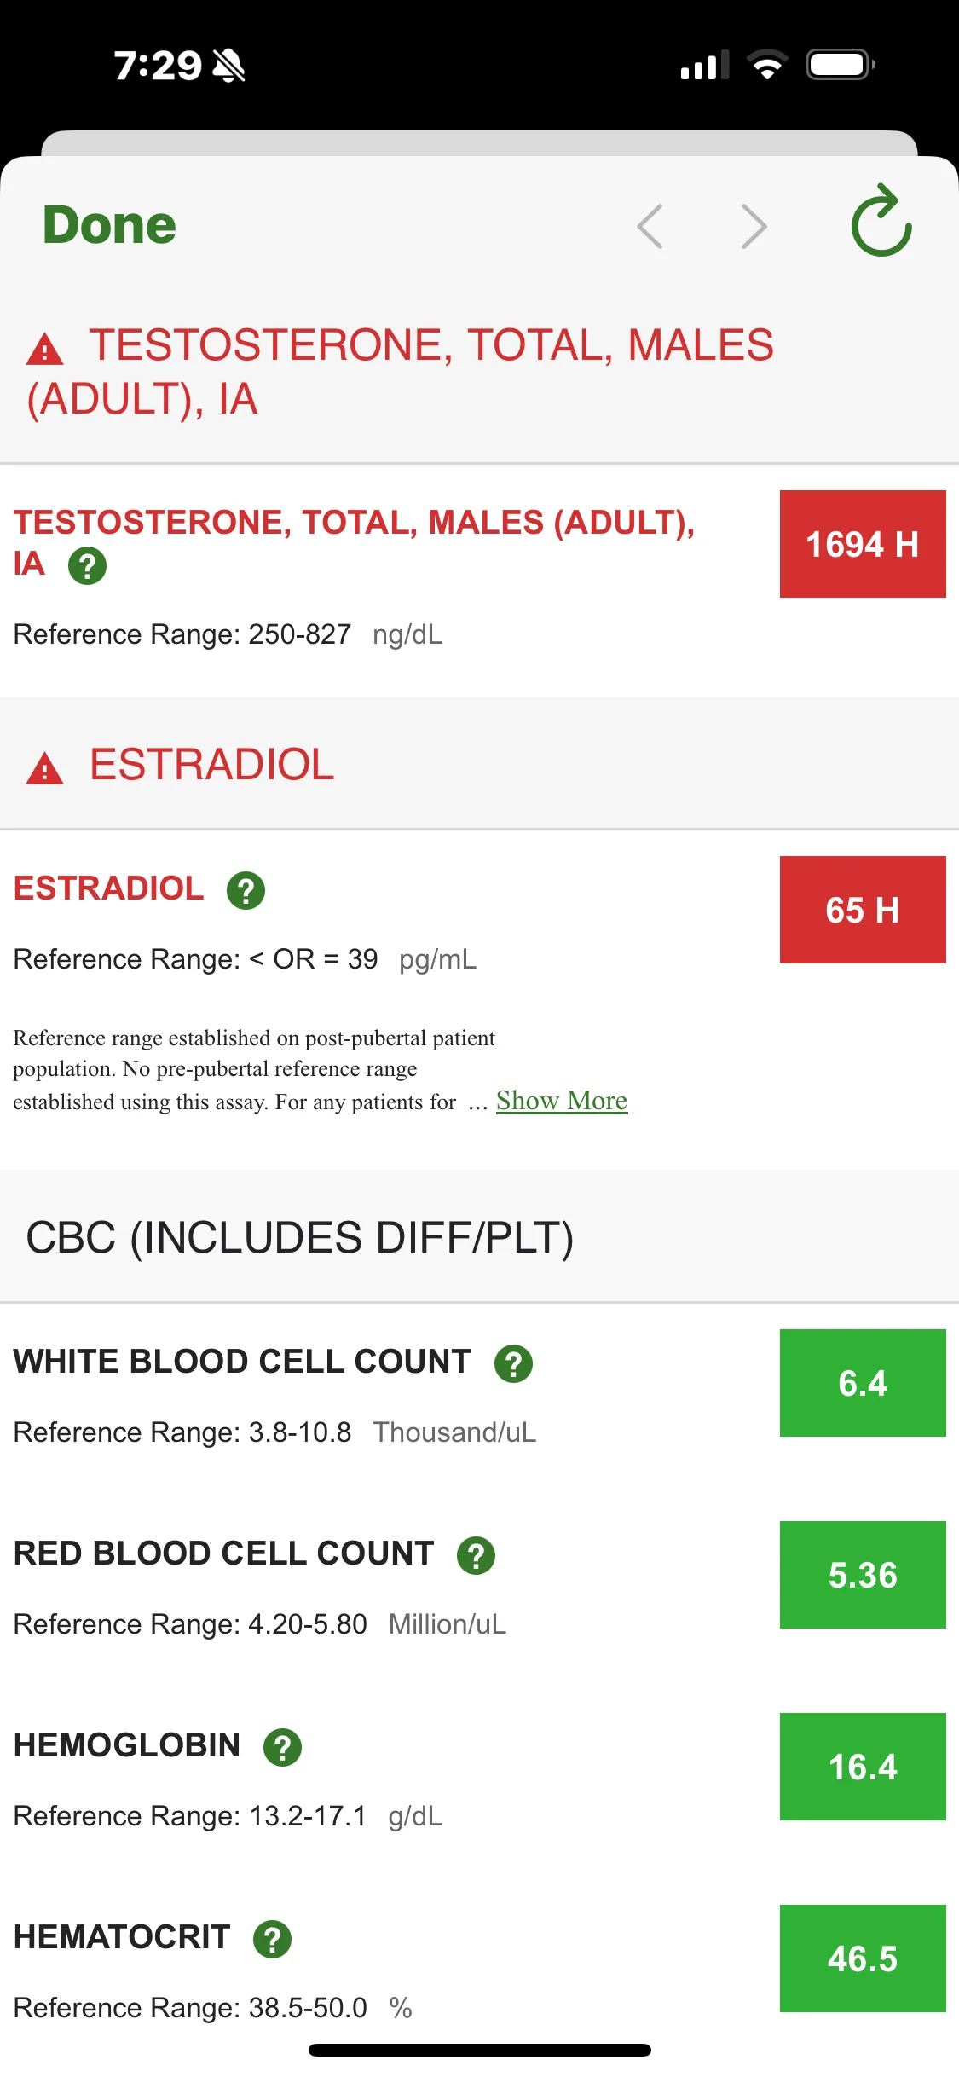Tap the green 5.36 RBC result
This screenshot has height=2077, width=959.
pos(863,1575)
